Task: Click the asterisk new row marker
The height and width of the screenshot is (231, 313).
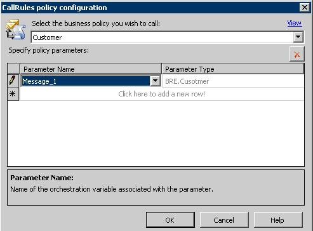Action: coord(13,94)
